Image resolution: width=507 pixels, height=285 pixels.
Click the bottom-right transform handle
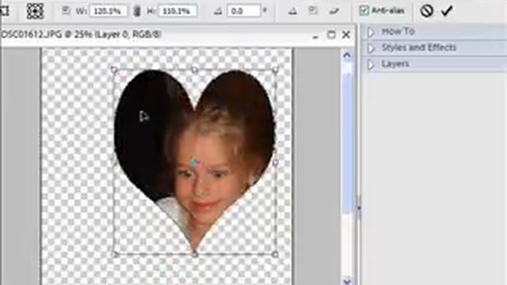[275, 254]
